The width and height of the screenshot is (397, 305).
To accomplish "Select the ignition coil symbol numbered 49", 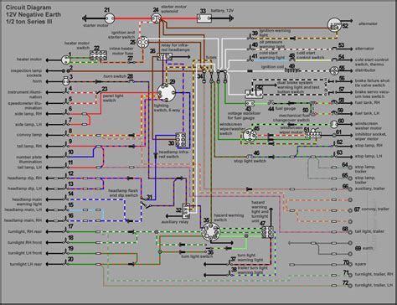I will 293,70.
